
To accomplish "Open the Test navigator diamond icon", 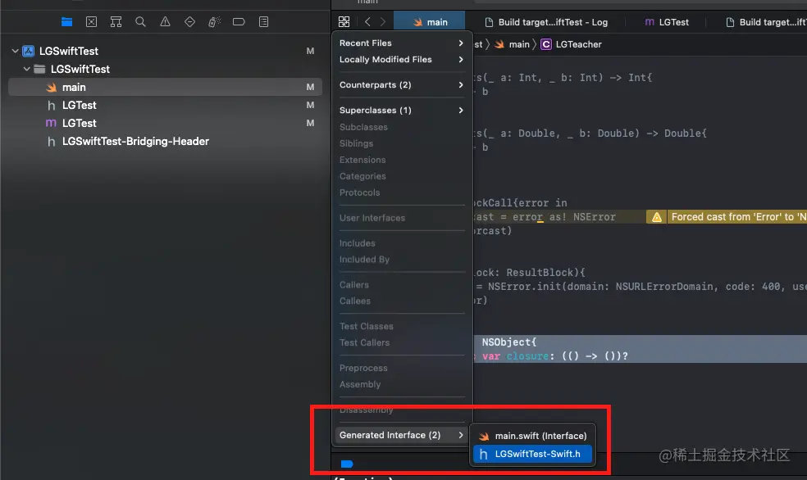I will point(190,21).
